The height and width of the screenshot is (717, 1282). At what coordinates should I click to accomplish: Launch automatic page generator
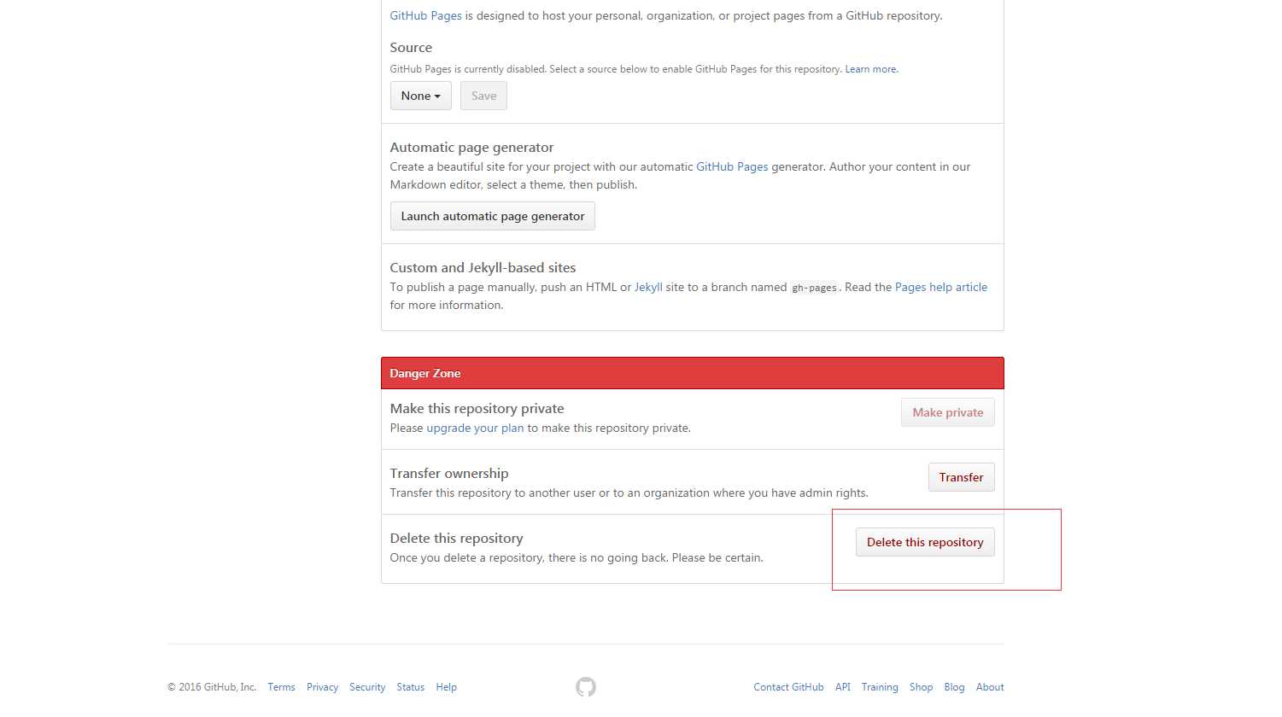[x=492, y=217]
